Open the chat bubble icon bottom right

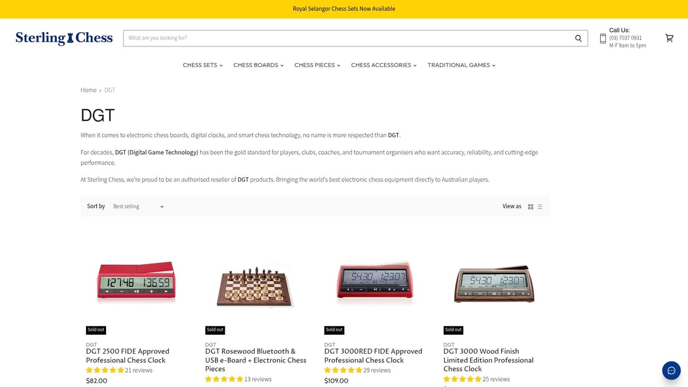pyautogui.click(x=671, y=370)
